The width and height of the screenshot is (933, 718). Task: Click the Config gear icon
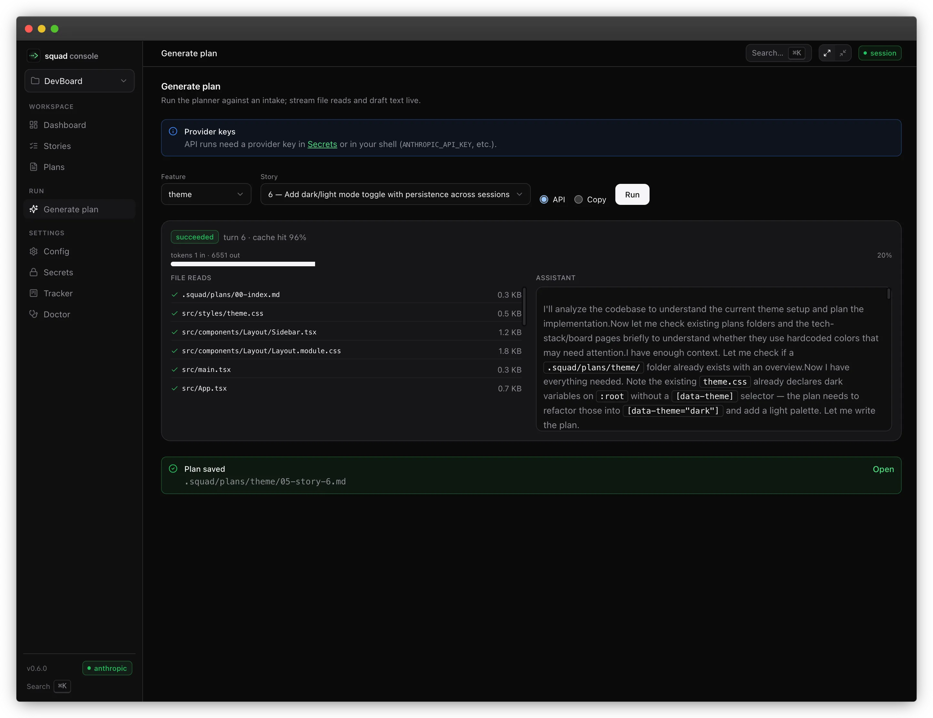[x=33, y=251]
